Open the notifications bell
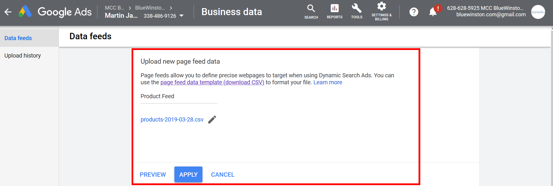 coord(433,12)
